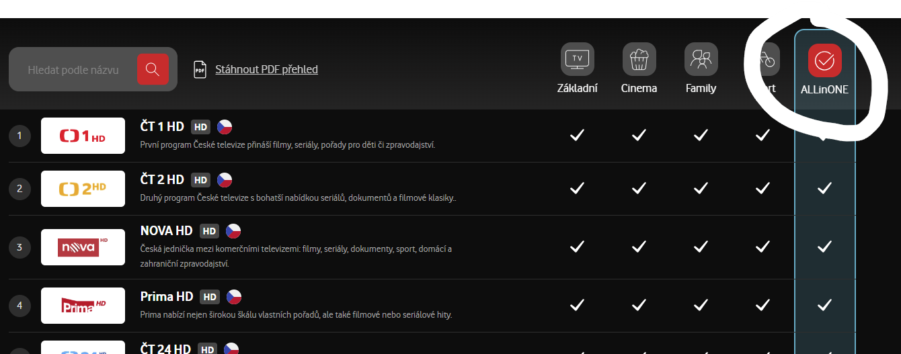Viewport: 901px width, 354px height.
Task: Open the Prima HD channel logo
Action: tap(83, 306)
